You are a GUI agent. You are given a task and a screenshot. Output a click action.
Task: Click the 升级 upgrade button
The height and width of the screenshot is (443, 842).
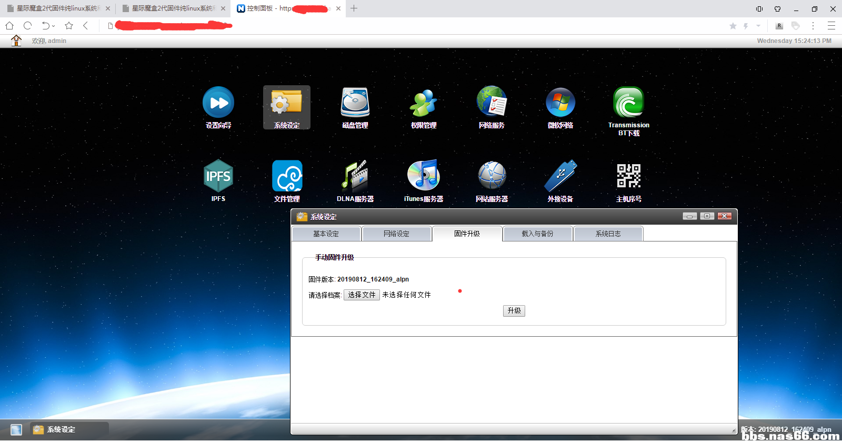pos(514,311)
